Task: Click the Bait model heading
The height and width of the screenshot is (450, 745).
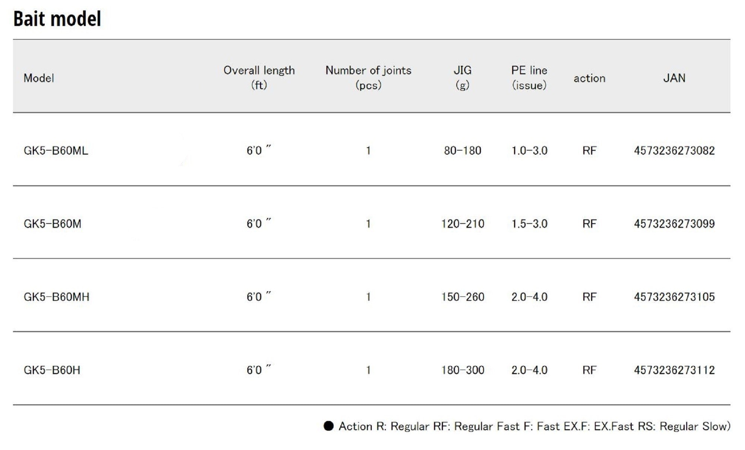Action: [57, 19]
